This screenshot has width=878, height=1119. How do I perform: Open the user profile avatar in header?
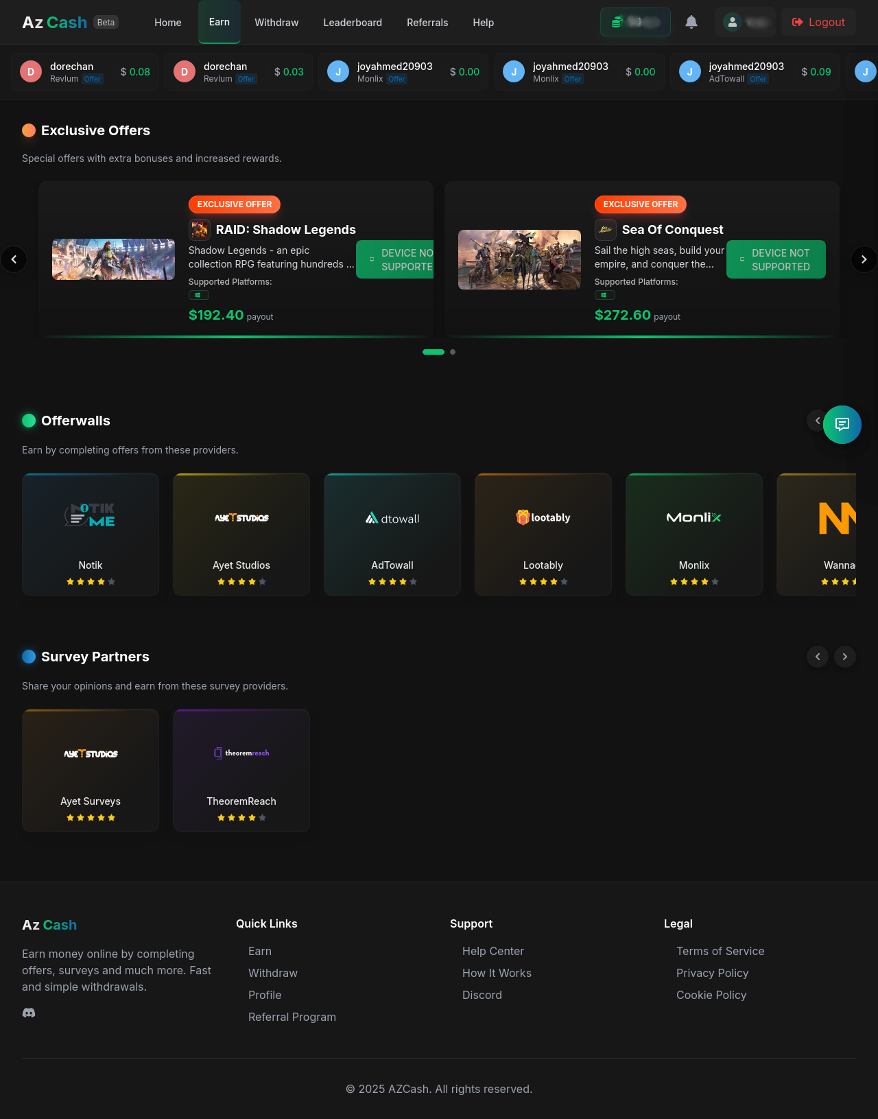click(733, 22)
